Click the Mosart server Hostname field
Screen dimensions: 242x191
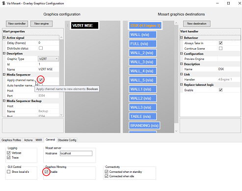(x=76, y=153)
